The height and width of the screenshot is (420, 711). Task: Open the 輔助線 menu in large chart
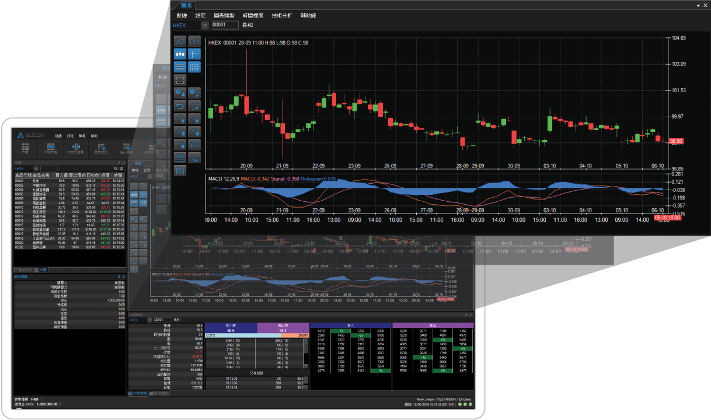(308, 16)
